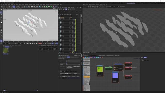This screenshot has width=165, height=93.
Task: Toggle the X axis lock icon
Action: tap(22, 7)
